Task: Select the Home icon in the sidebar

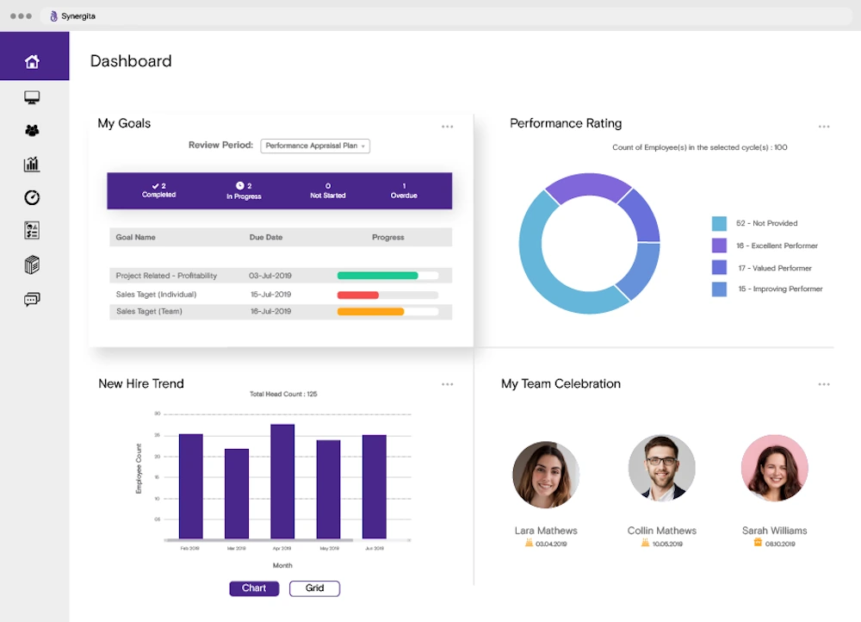Action: 33,60
